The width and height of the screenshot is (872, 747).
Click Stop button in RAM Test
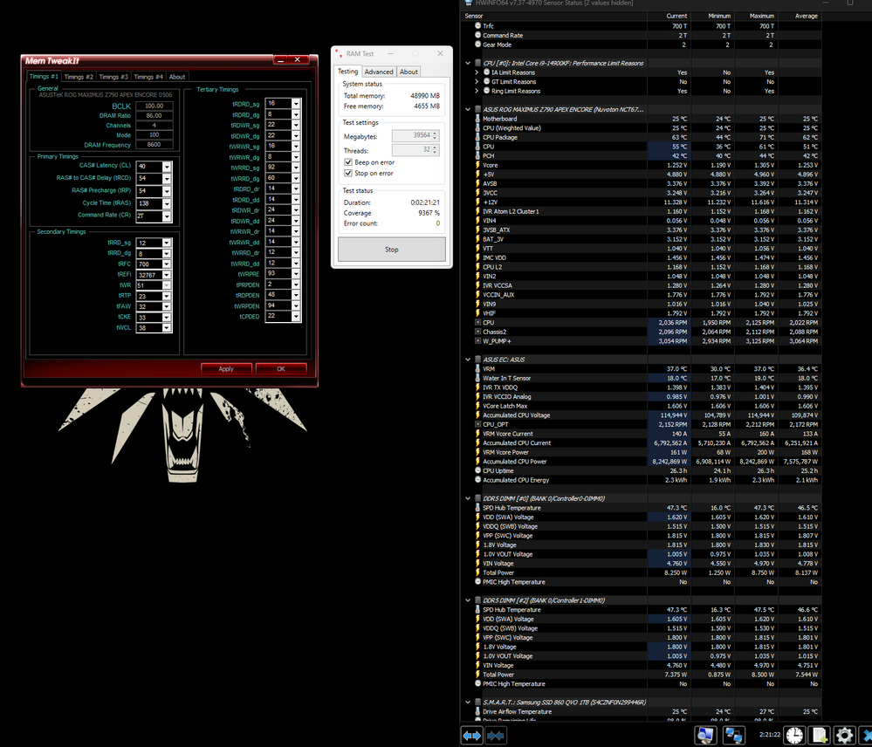click(x=392, y=250)
